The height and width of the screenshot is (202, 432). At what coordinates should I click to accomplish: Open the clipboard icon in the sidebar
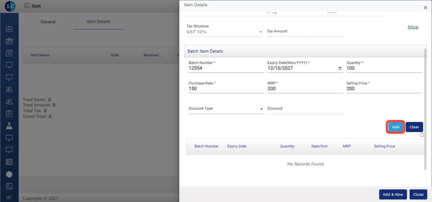coord(9,114)
